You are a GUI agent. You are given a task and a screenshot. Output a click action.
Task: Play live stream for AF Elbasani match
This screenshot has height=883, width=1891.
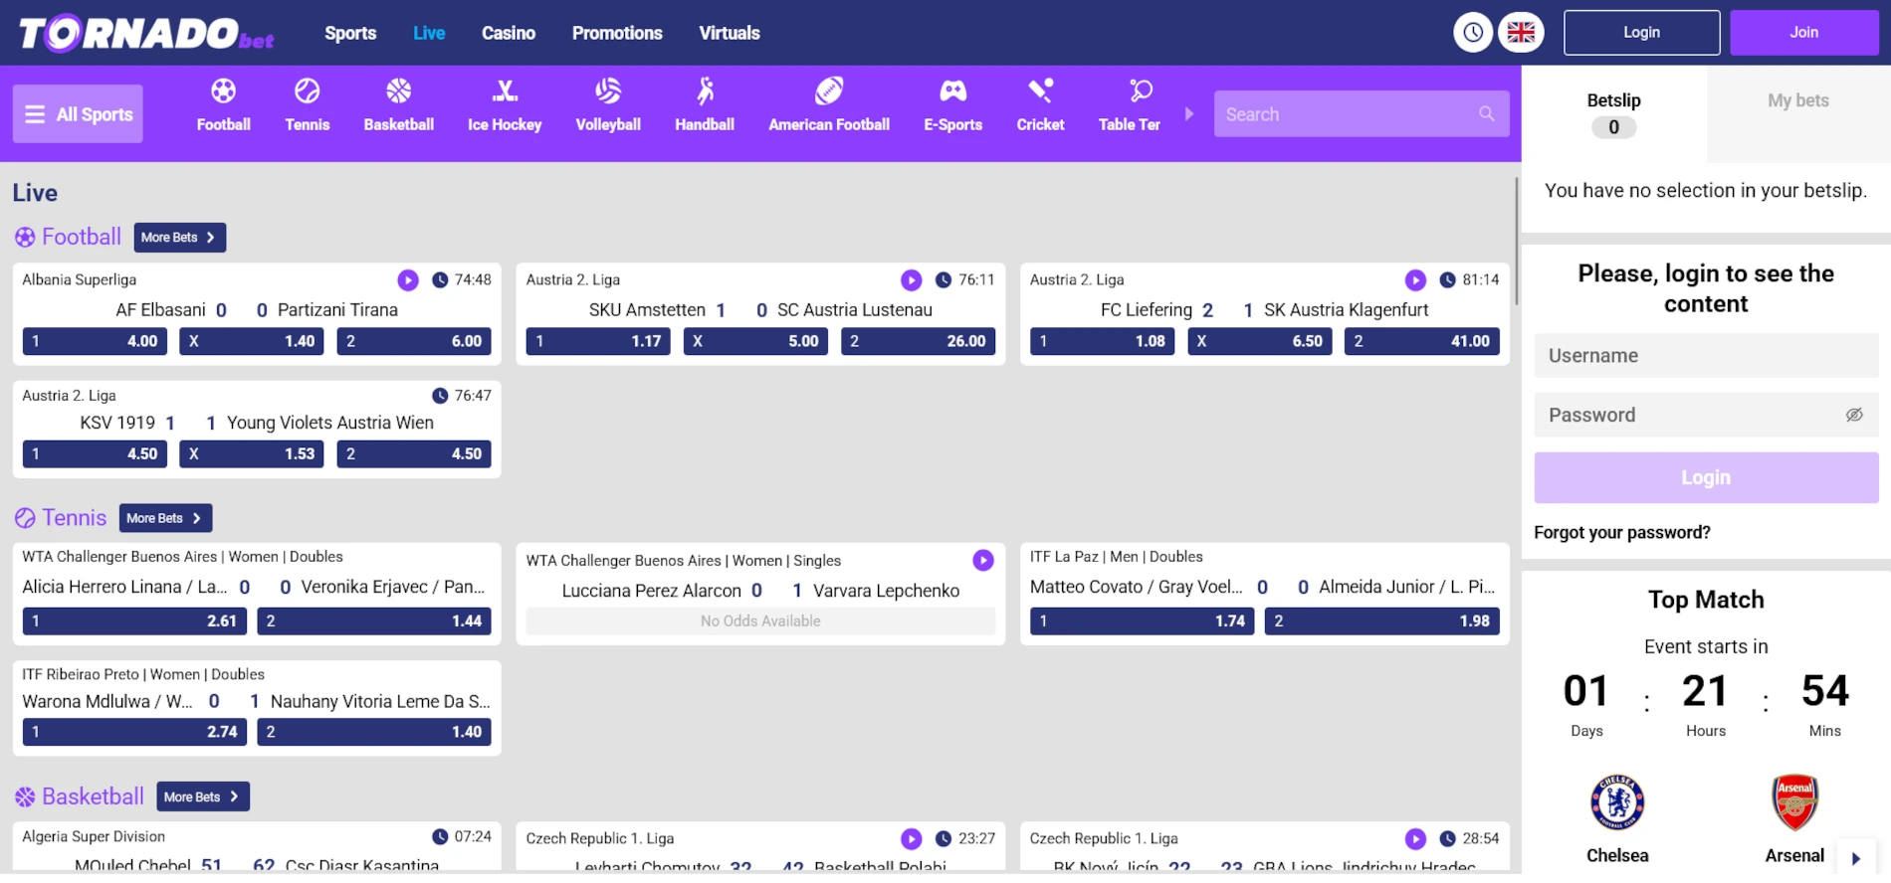point(408,280)
